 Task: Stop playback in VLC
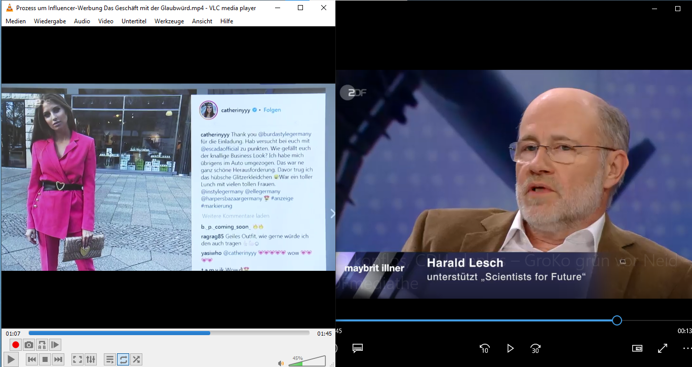tap(45, 359)
